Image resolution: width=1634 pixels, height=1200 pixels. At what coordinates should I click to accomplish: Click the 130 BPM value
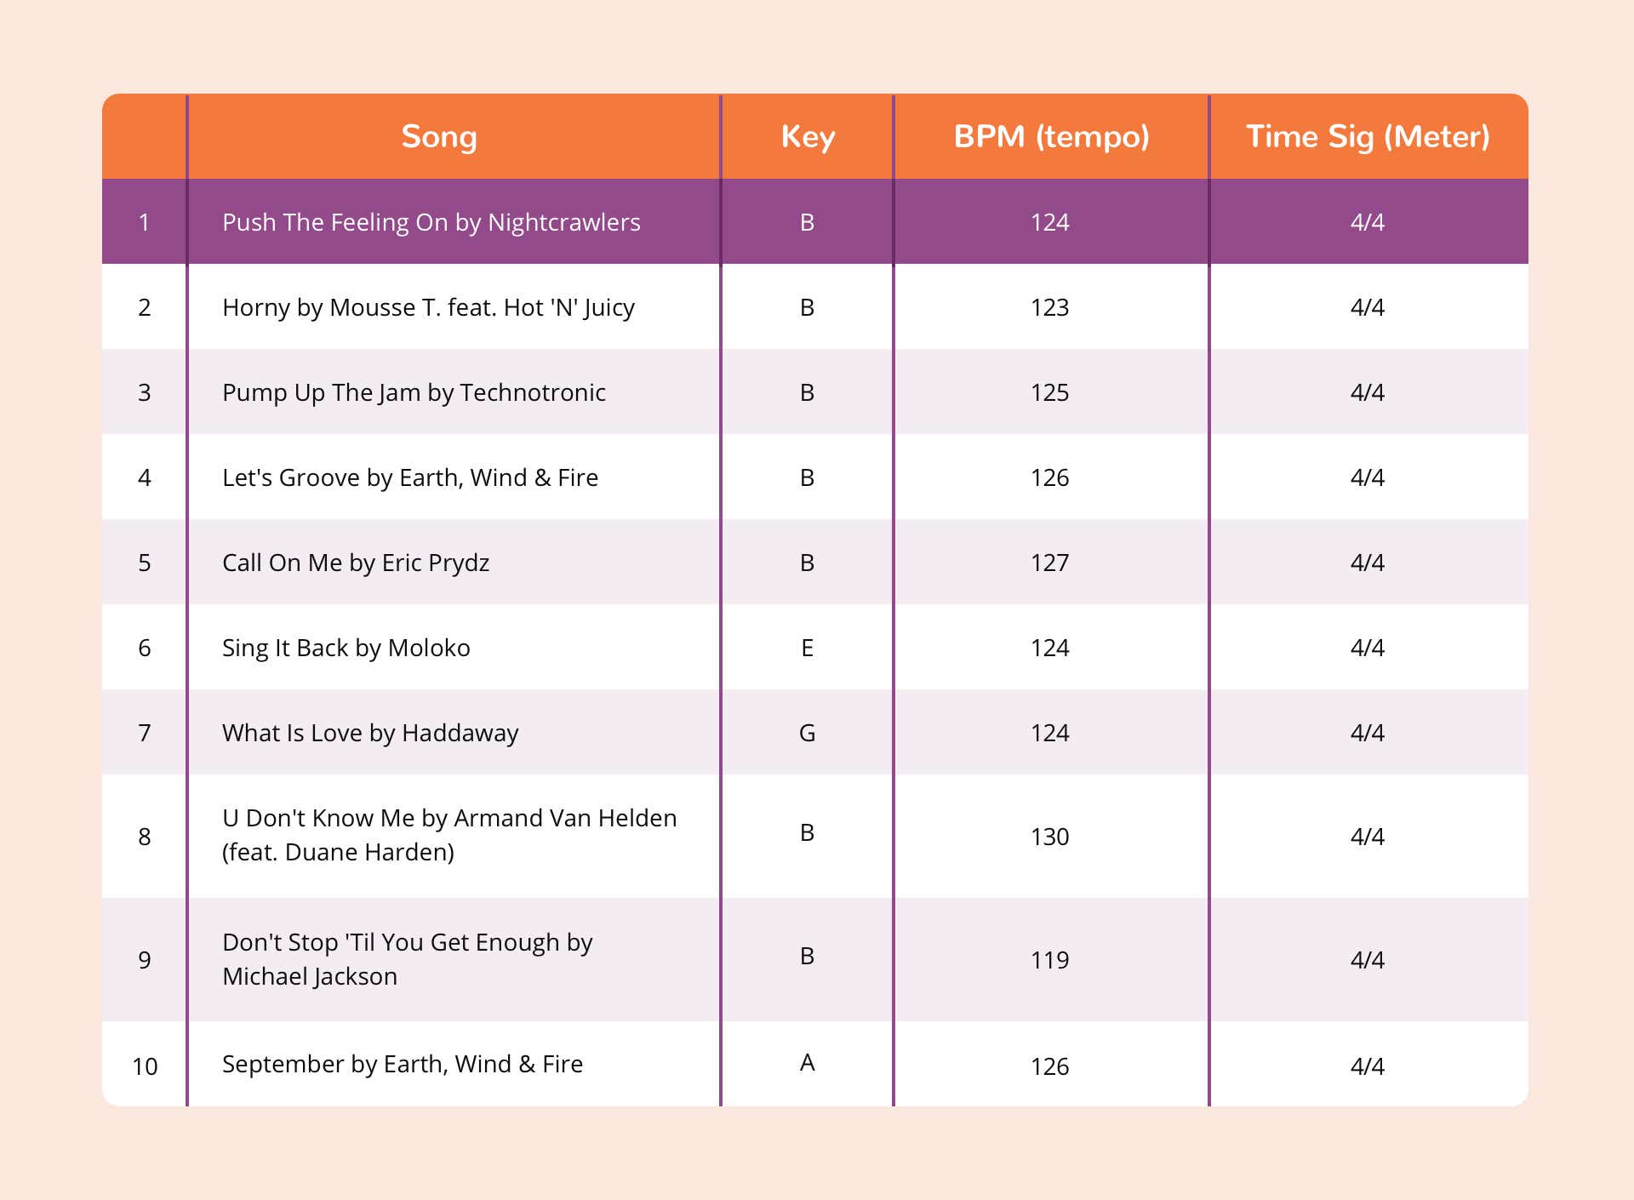point(1049,837)
